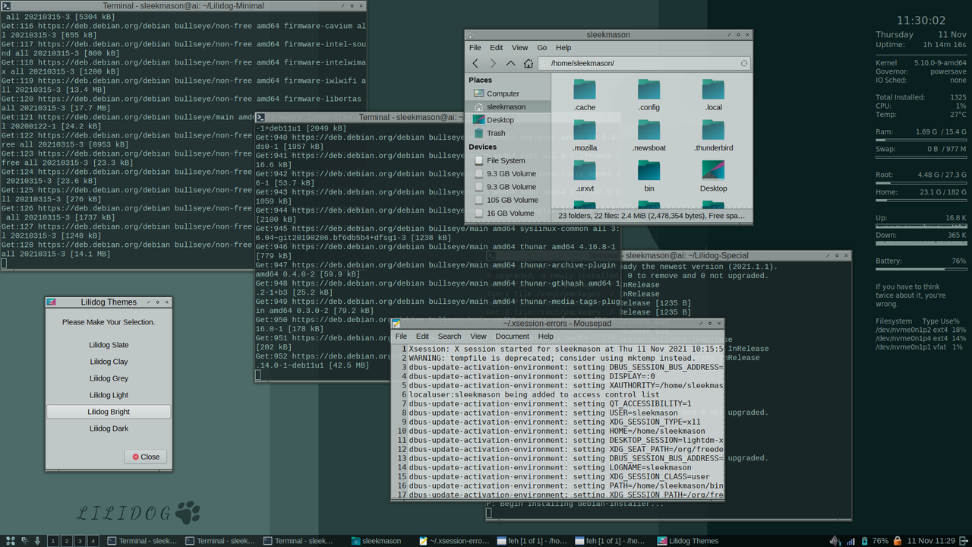Open the .config folder icon
The height and width of the screenshot is (547, 972).
coord(649,90)
